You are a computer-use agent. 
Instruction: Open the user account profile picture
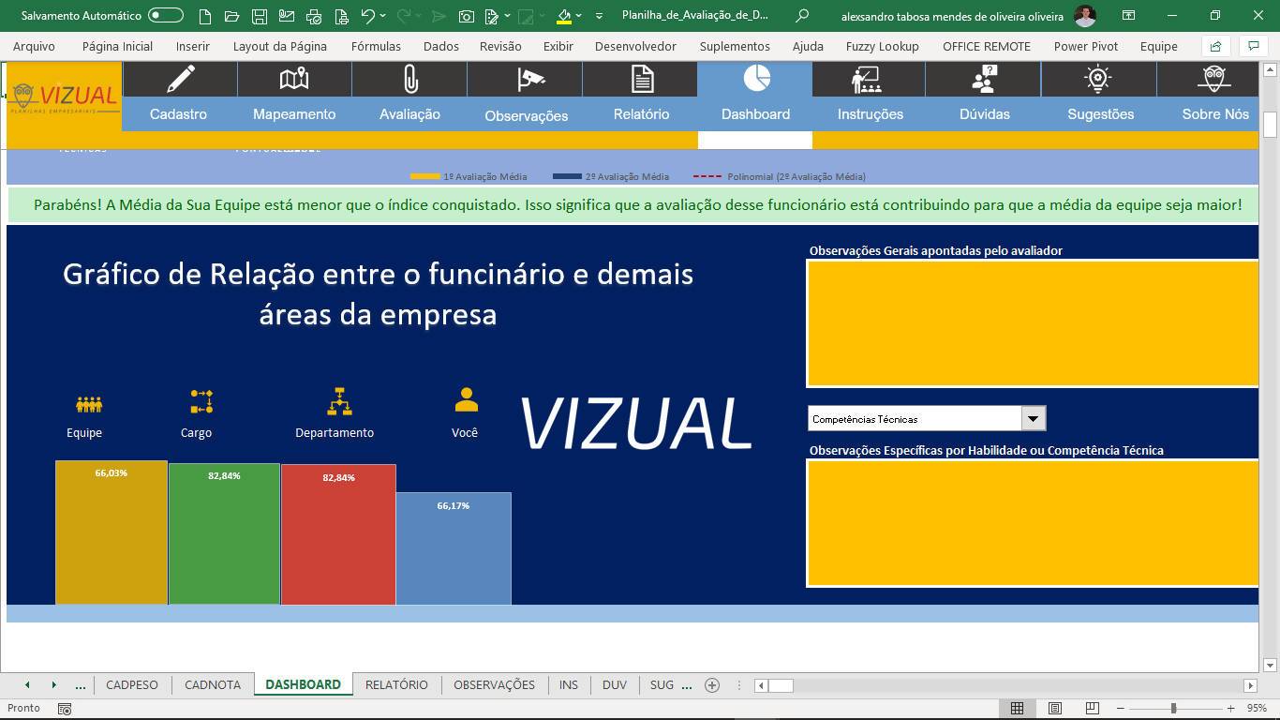1085,16
